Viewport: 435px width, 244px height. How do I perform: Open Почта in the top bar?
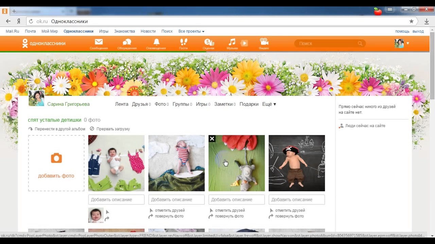point(30,31)
